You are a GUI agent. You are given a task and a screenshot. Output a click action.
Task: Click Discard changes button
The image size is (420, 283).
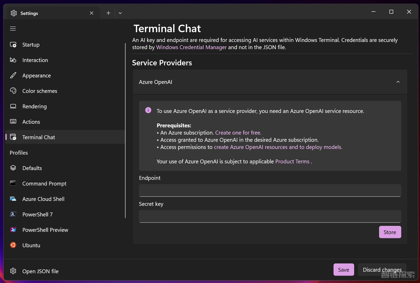(382, 270)
